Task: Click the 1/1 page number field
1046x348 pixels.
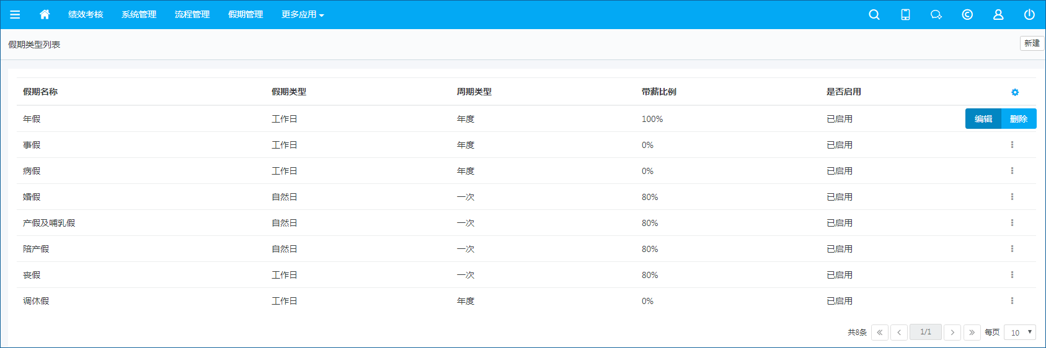Action: coord(925,333)
